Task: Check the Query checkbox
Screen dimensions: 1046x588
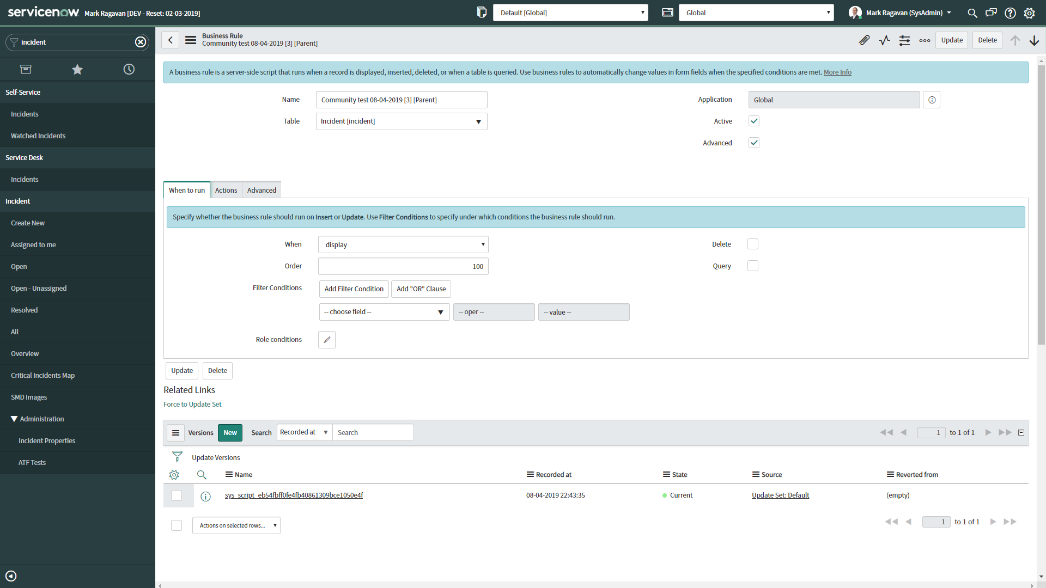Action: coord(753,266)
